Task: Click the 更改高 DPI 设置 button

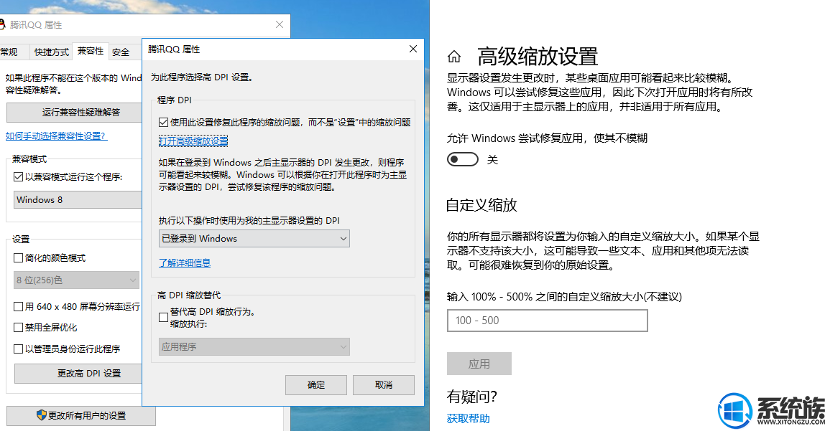Action: coord(78,373)
